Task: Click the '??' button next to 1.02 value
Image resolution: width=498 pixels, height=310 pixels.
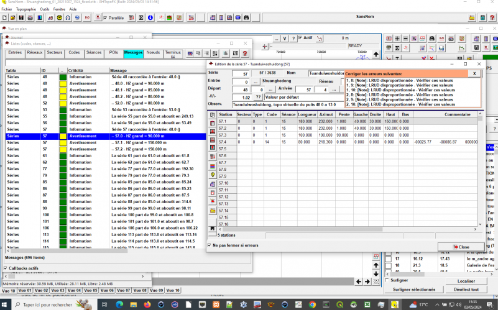Action: (258, 97)
